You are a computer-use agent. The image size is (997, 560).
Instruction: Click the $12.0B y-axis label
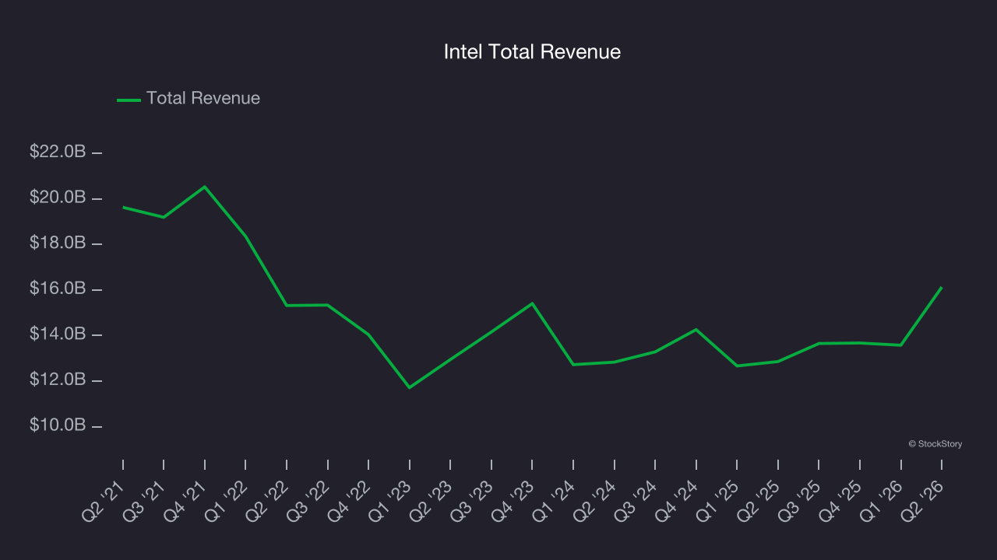(58, 380)
